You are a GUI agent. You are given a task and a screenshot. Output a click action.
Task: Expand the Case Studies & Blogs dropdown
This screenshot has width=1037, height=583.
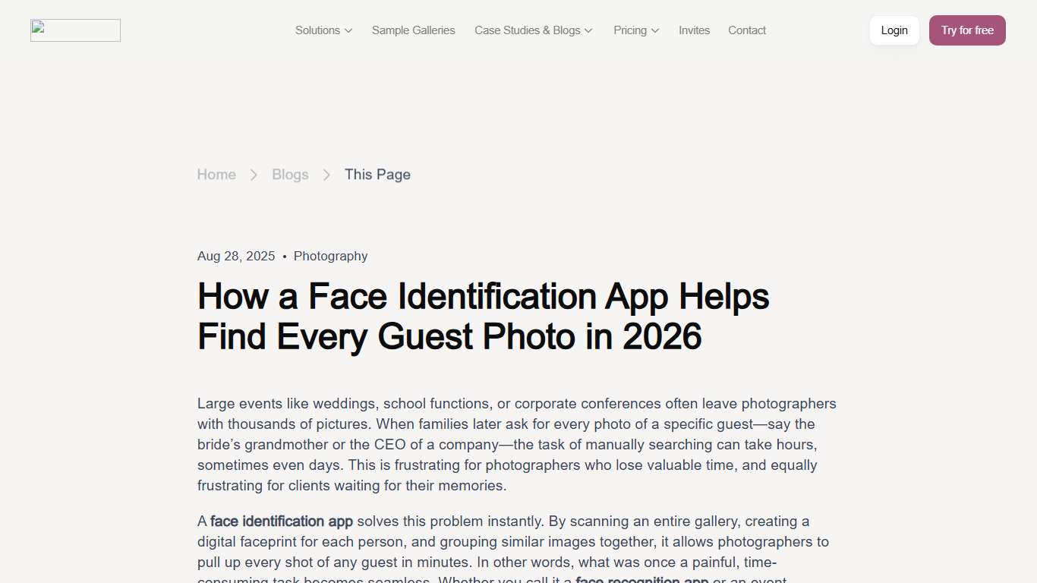(x=528, y=30)
